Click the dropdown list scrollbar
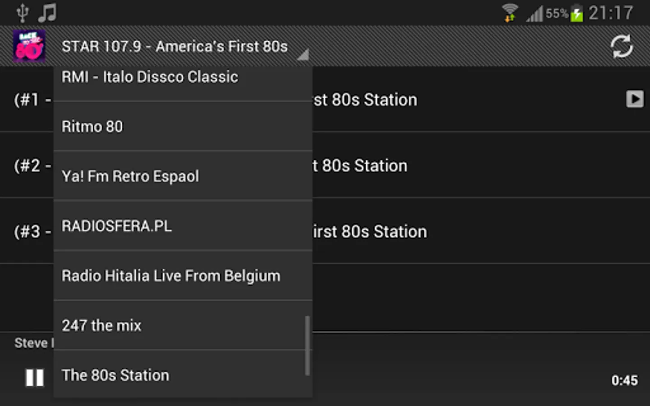The width and height of the screenshot is (650, 406). (307, 346)
